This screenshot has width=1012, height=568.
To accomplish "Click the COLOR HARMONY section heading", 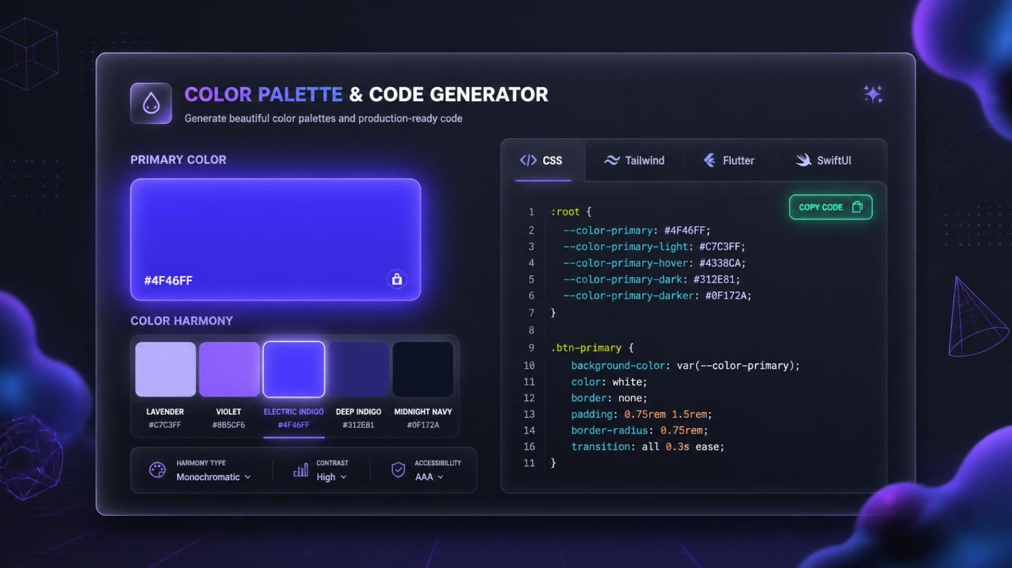I will pyautogui.click(x=182, y=321).
